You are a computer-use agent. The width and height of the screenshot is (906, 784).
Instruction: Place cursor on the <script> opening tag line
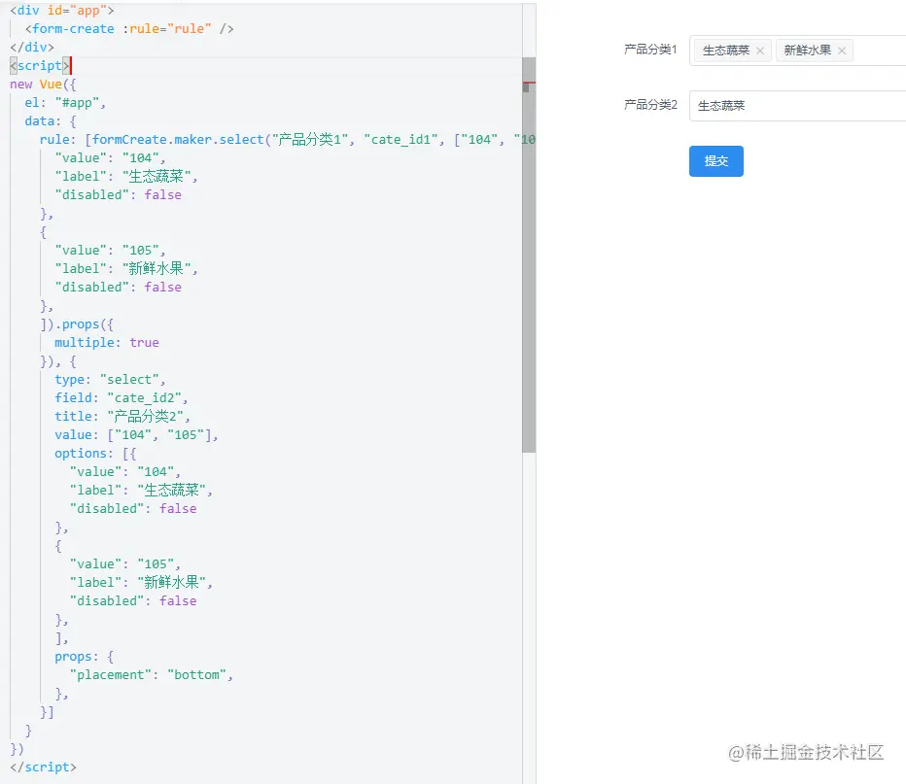[40, 66]
